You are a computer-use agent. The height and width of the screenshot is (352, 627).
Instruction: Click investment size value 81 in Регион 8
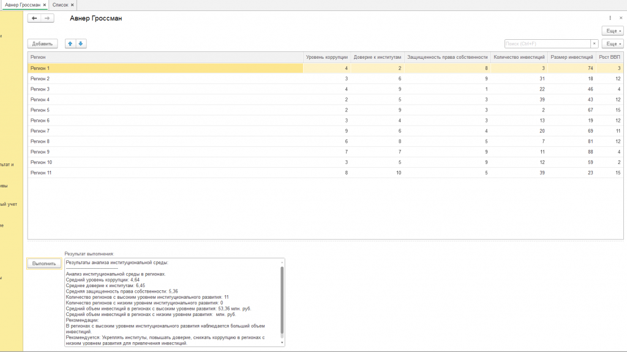pos(590,141)
